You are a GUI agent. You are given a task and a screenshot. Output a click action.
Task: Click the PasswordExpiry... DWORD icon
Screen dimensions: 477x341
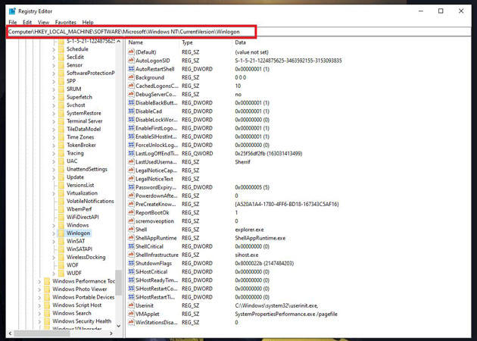(x=131, y=187)
